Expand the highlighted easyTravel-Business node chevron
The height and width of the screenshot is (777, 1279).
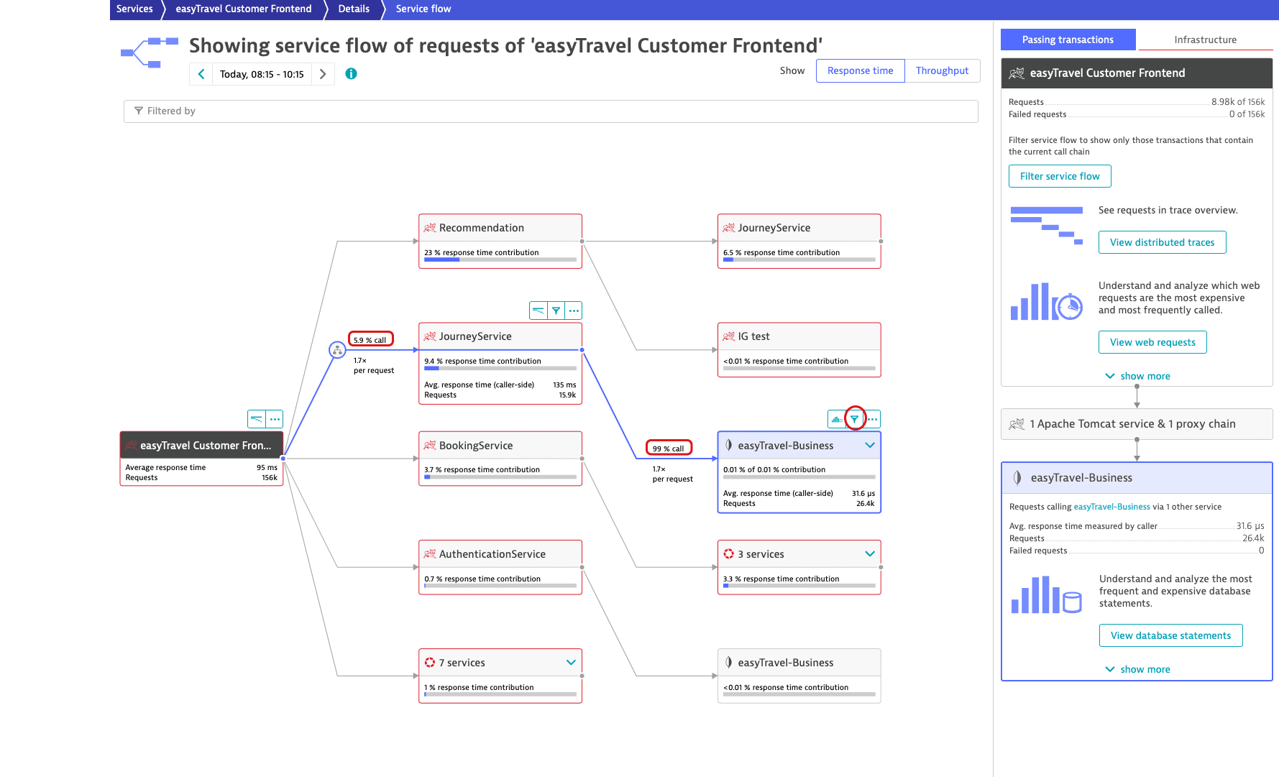point(870,446)
